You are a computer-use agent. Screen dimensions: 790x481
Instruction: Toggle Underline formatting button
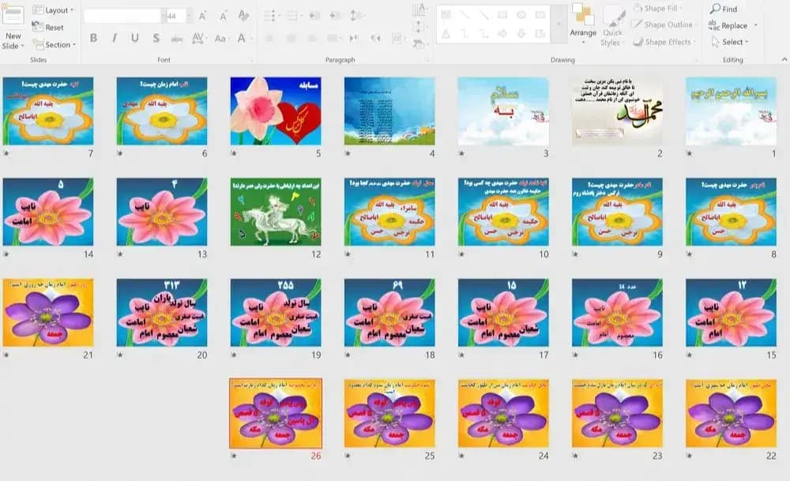(x=135, y=38)
